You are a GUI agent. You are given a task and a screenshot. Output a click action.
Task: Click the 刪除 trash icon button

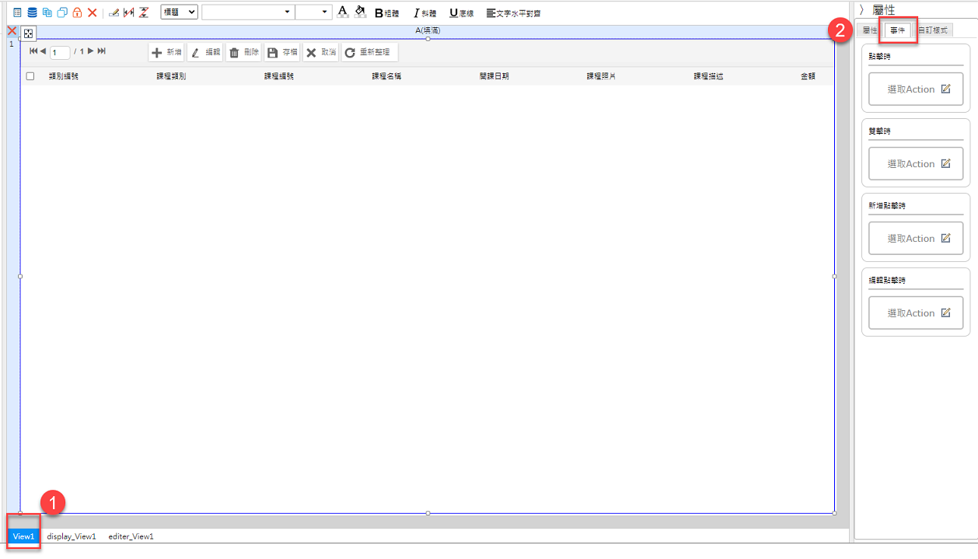pos(243,52)
